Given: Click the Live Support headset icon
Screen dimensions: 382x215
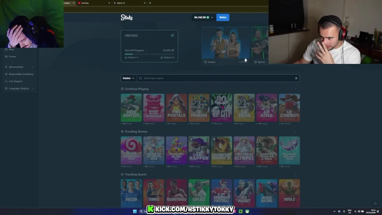Looking at the screenshot, I should pos(6,81).
